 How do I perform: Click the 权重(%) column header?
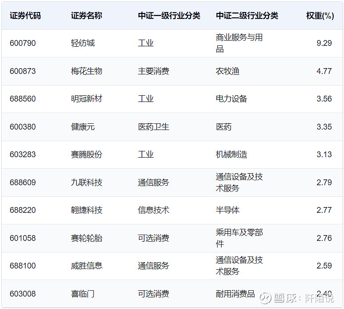point(320,16)
